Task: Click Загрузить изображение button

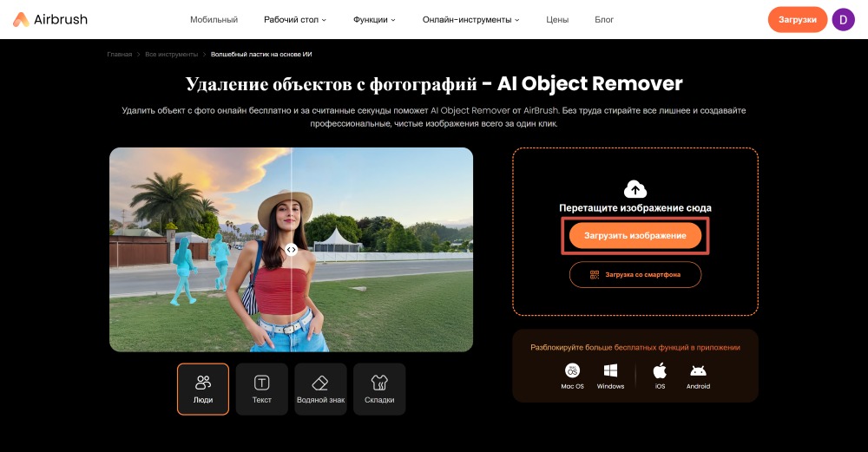Action: [635, 236]
